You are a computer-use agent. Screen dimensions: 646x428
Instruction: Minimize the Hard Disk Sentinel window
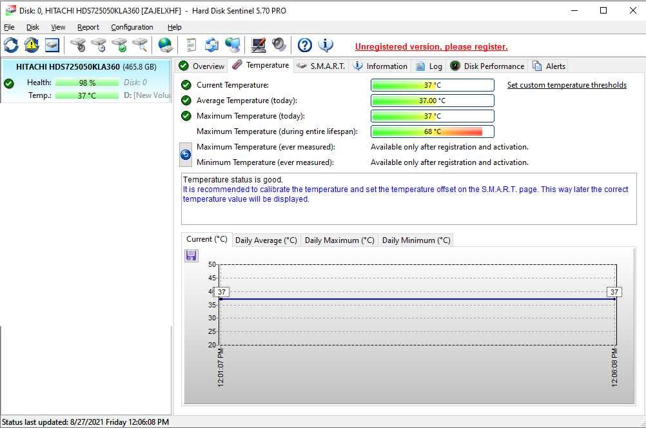(x=574, y=11)
